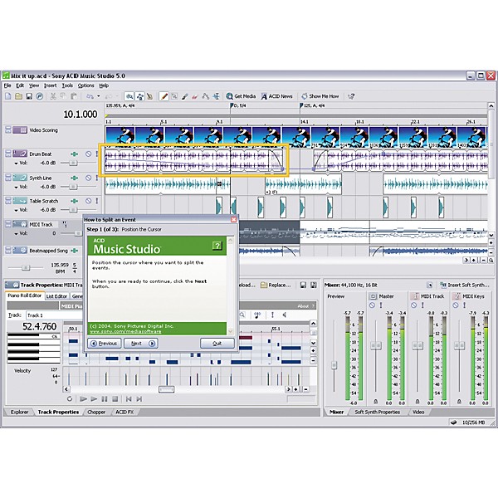Image resolution: width=498 pixels, height=498 pixels.
Task: Click the Envelope tool icon
Action: pyautogui.click(x=206, y=96)
